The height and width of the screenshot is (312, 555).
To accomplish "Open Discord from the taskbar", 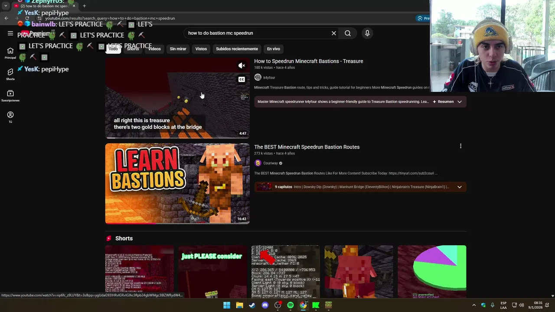I will [x=265, y=305].
